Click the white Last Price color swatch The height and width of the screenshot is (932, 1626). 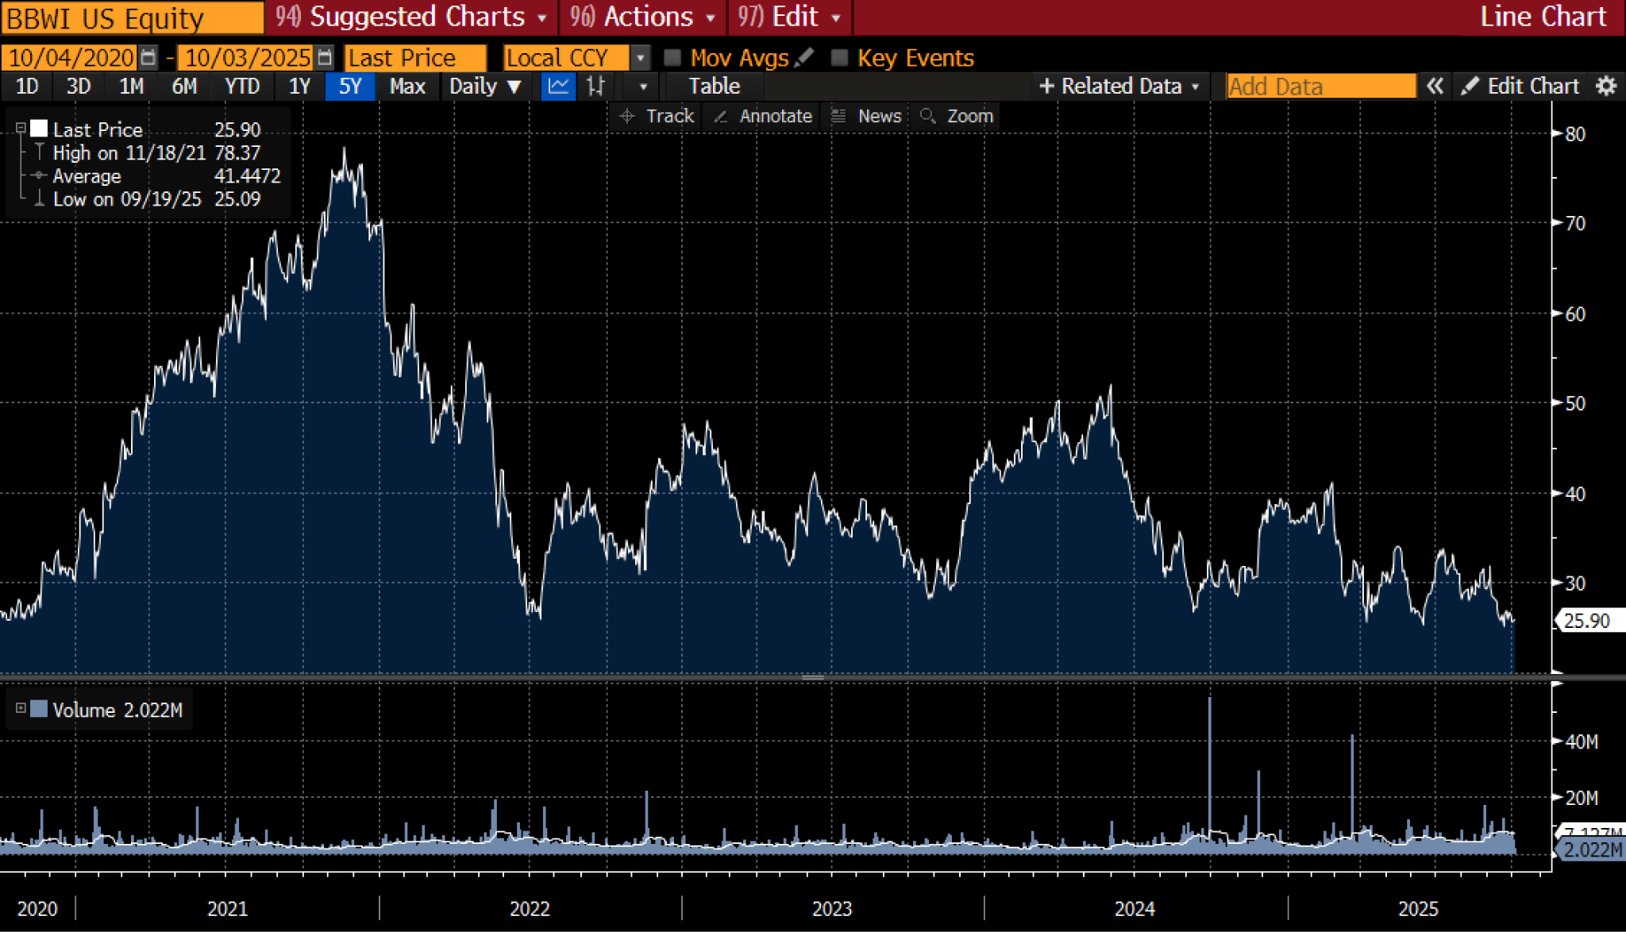39,129
